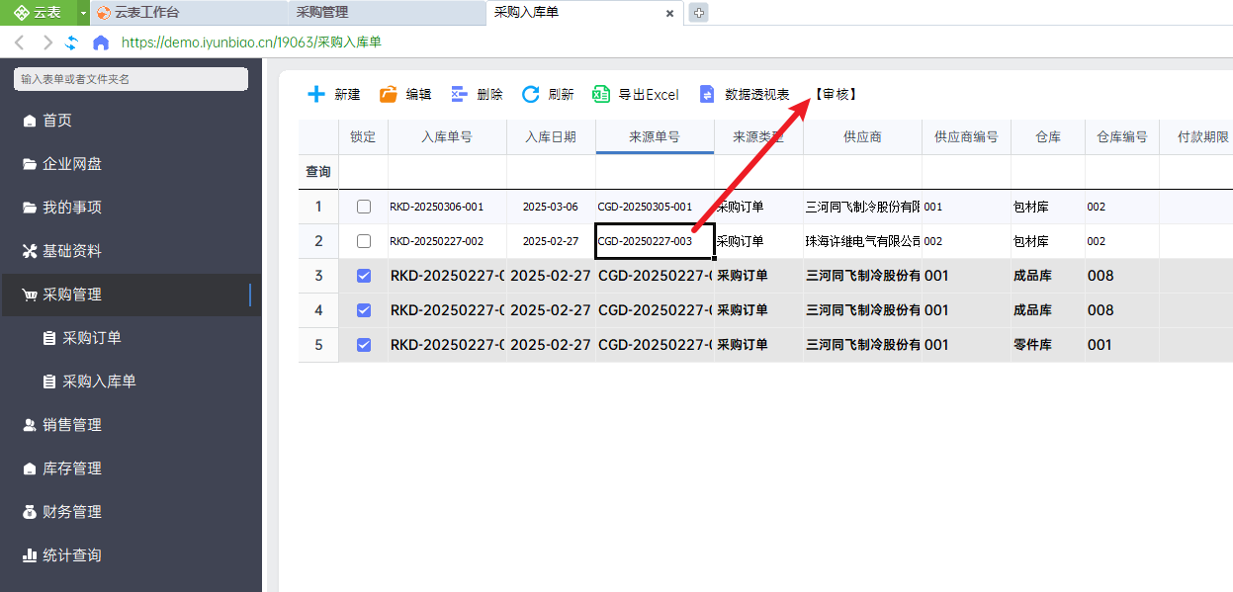
Task: Expand 销售管理 in sidebar
Action: (x=131, y=425)
